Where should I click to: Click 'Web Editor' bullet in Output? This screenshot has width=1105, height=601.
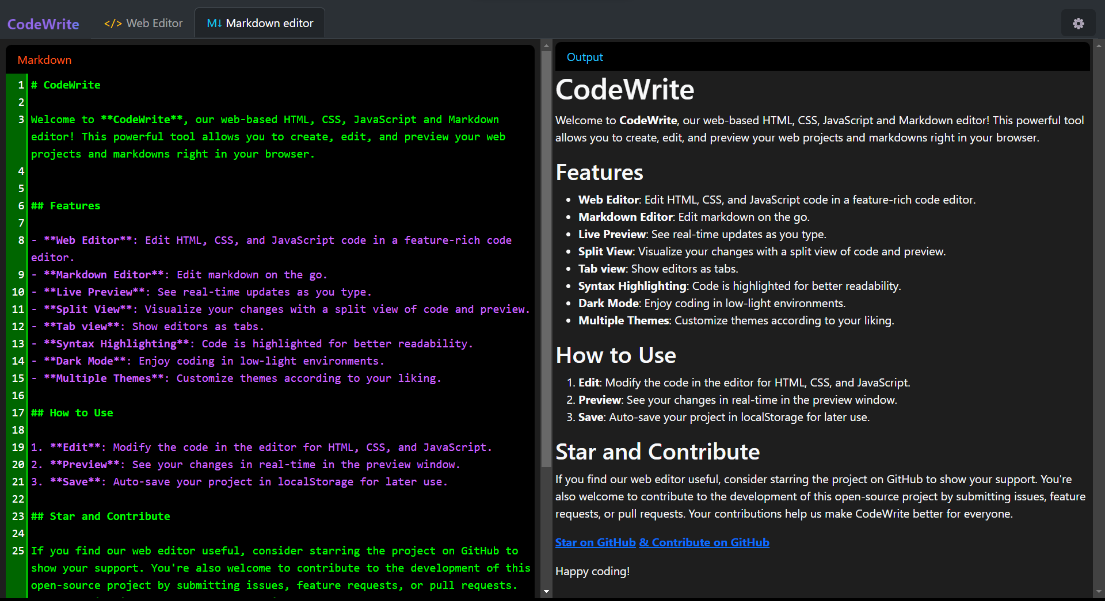click(777, 200)
